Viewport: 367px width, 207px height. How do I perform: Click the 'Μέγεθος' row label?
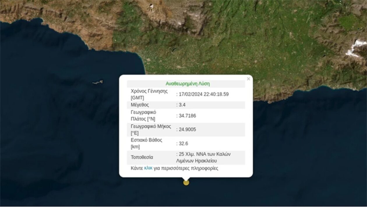coord(140,105)
